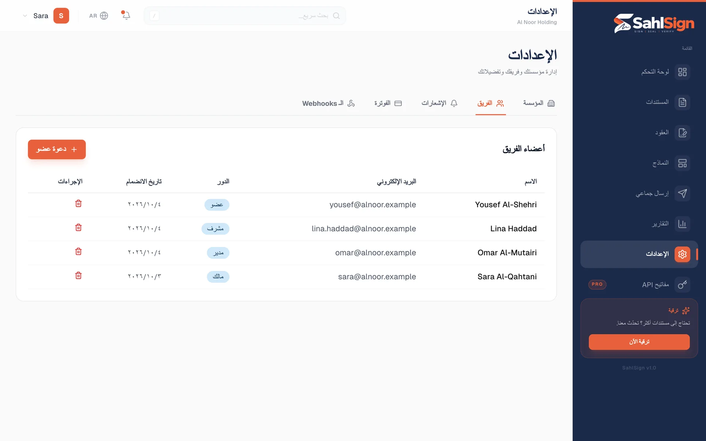
Task: Open the notifications bell in top bar
Action: coord(126,15)
